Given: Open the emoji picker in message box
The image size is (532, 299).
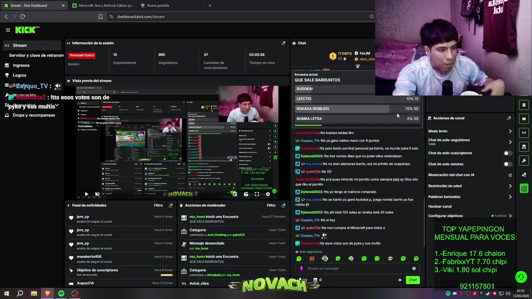Looking at the screenshot, I should [414, 269].
